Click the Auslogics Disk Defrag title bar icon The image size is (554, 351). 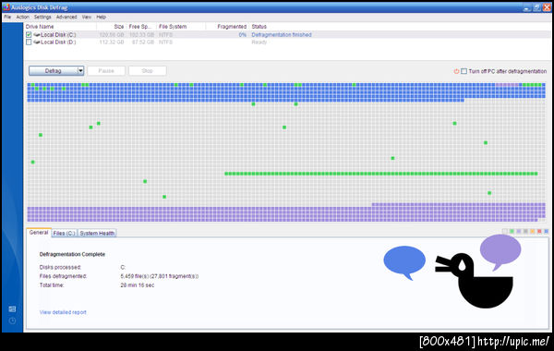click(x=6, y=7)
